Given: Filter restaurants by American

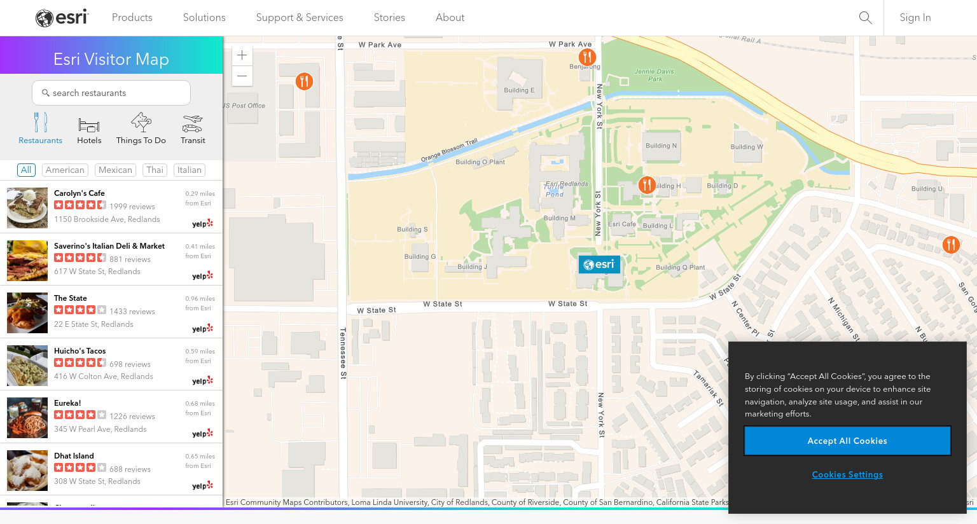Looking at the screenshot, I should click(65, 170).
